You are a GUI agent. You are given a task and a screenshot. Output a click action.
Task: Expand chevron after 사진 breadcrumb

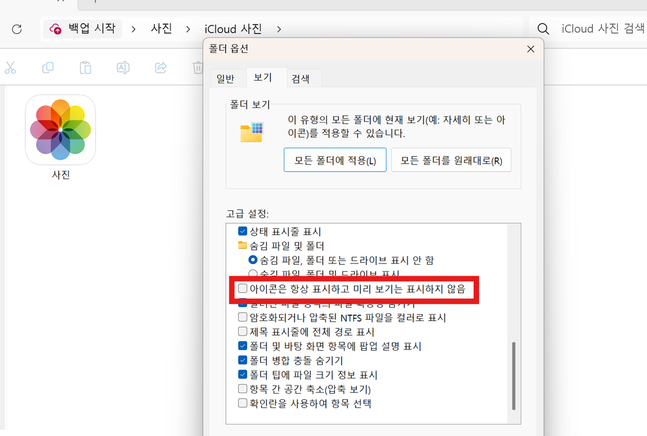pos(188,29)
